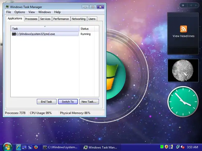202x151 pixels.
Task: Open the File menu
Action: (x=9, y=12)
